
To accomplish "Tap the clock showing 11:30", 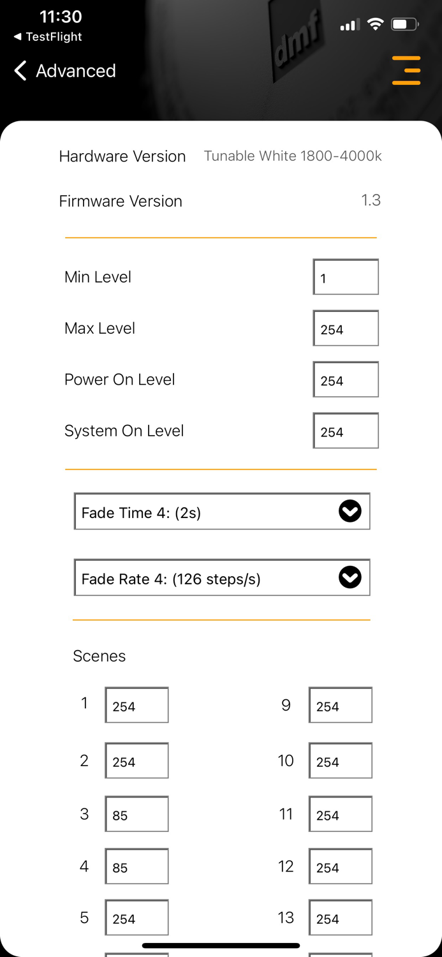I will 61,17.
